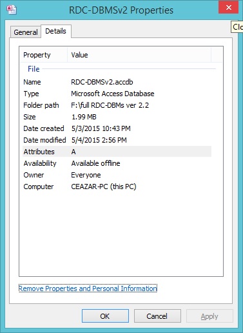Confirm with the OK button

pyautogui.click(x=105, y=316)
